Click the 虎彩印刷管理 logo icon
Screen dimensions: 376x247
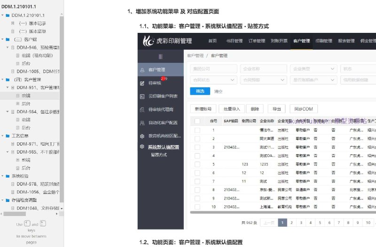coord(148,41)
